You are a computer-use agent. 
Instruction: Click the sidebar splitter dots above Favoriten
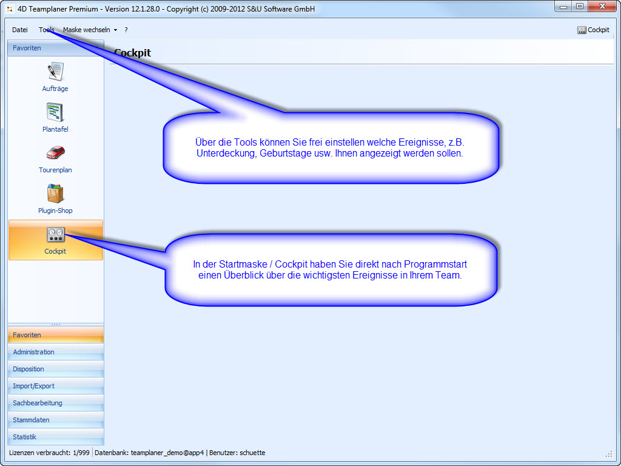point(55,325)
